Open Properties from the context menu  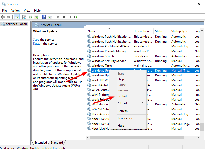(x=127, y=118)
